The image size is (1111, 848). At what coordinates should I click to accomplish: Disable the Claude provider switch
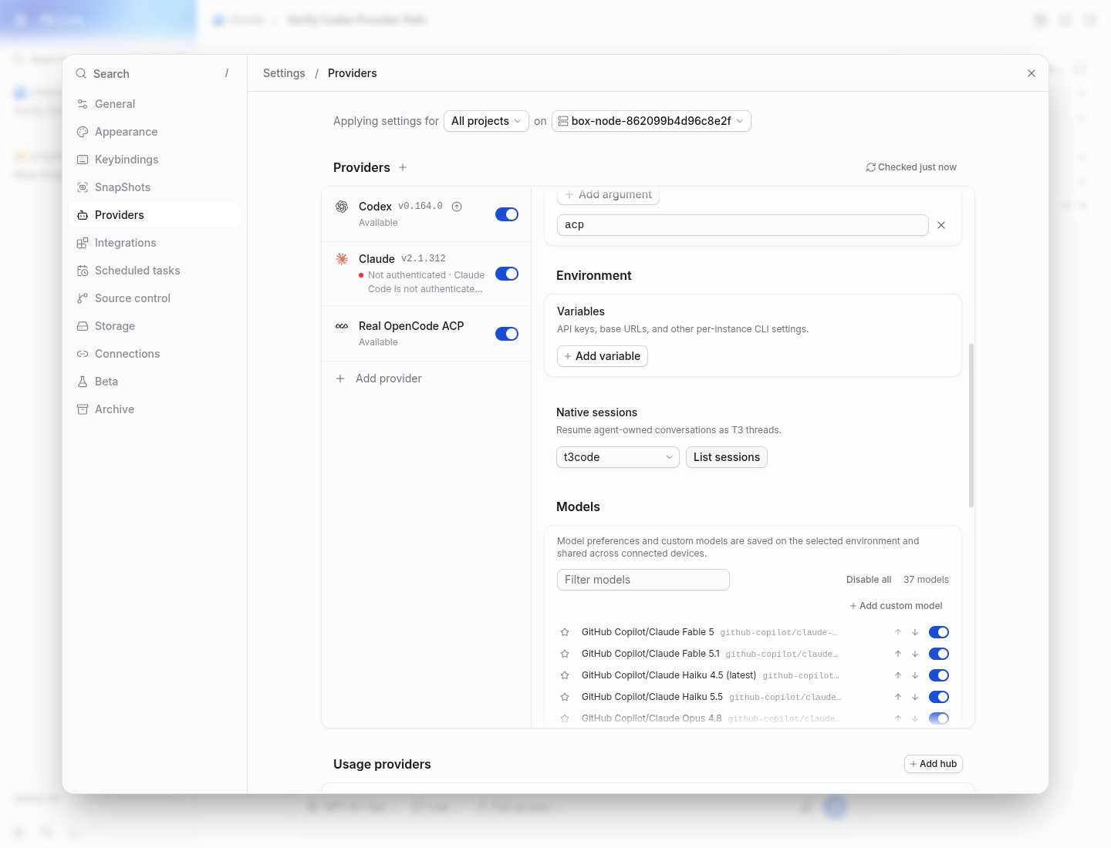coord(507,274)
